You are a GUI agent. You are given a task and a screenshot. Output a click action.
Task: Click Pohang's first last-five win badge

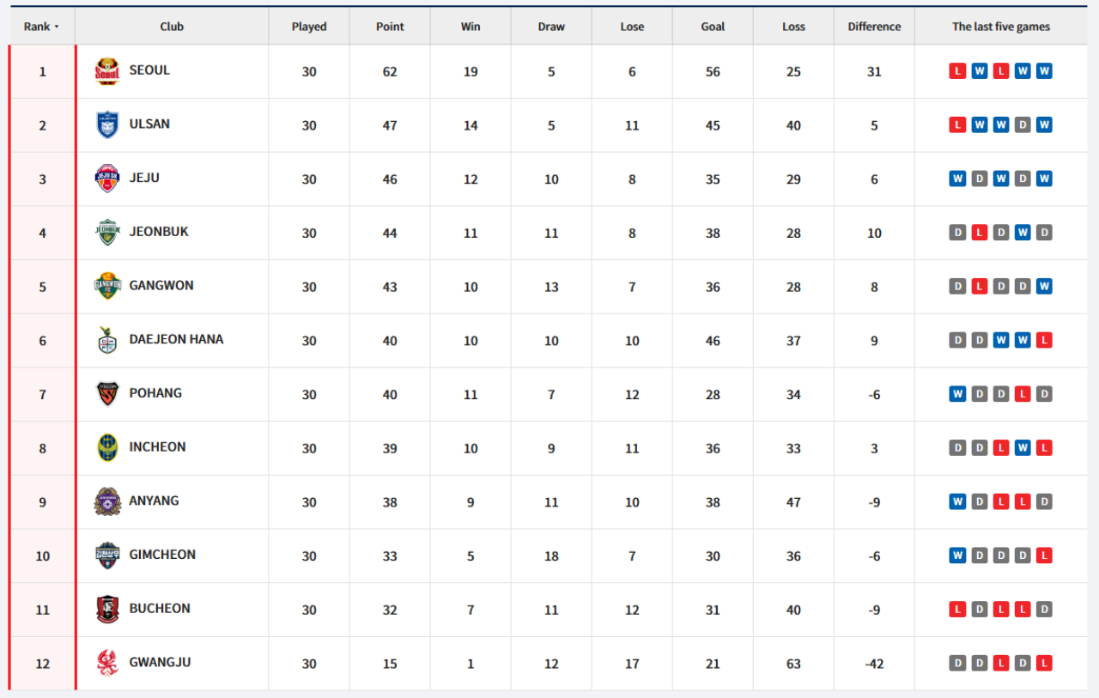click(957, 394)
